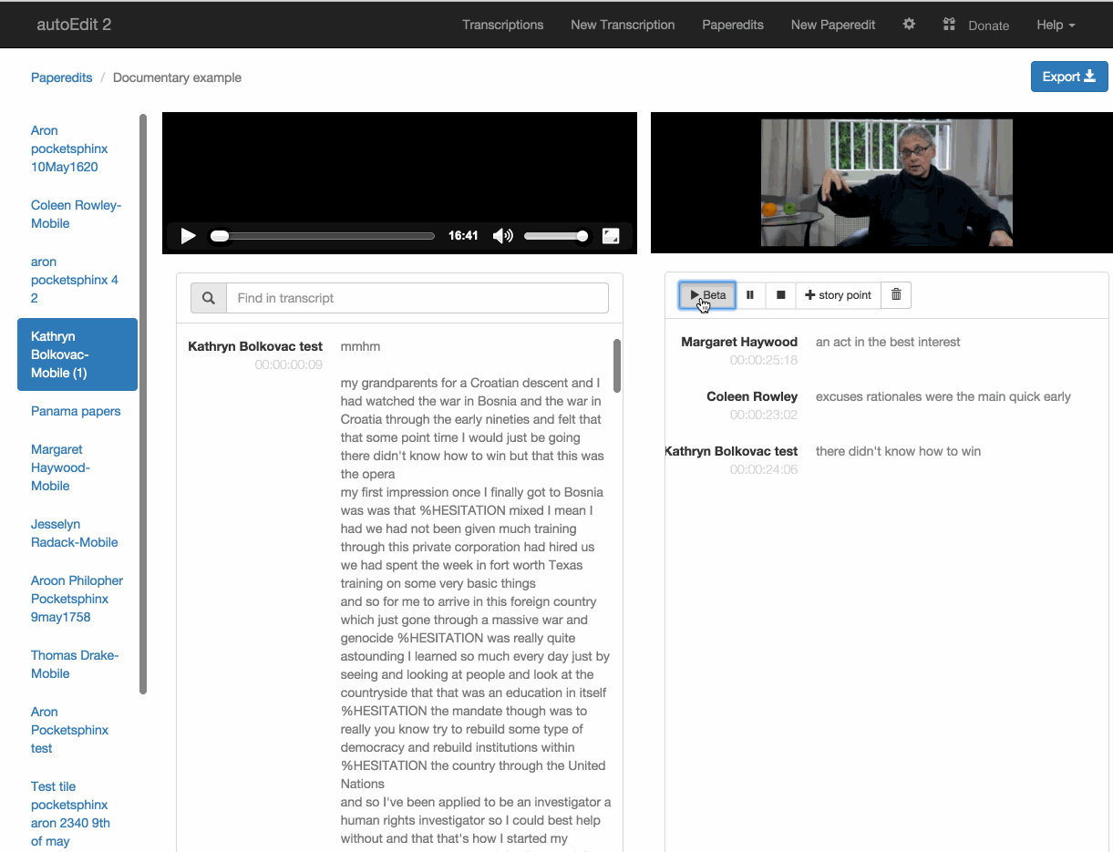Image resolution: width=1113 pixels, height=852 pixels.
Task: Adjust the video volume slider
Action: 556,236
